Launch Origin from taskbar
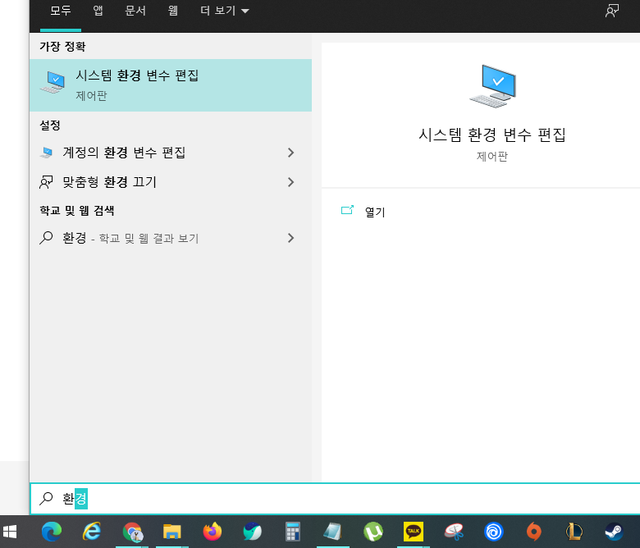Image resolution: width=640 pixels, height=548 pixels. click(x=534, y=532)
